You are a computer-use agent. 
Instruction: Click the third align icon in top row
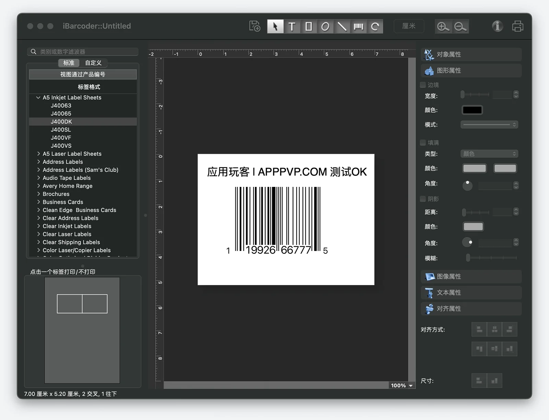tap(510, 329)
